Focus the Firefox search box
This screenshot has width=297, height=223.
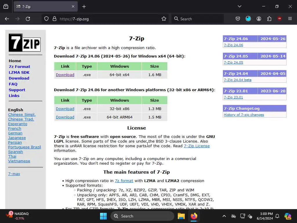[198, 19]
